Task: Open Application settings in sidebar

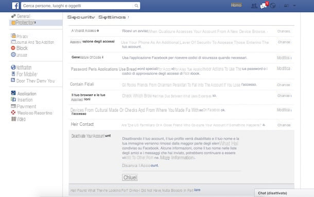Action: 27,94
